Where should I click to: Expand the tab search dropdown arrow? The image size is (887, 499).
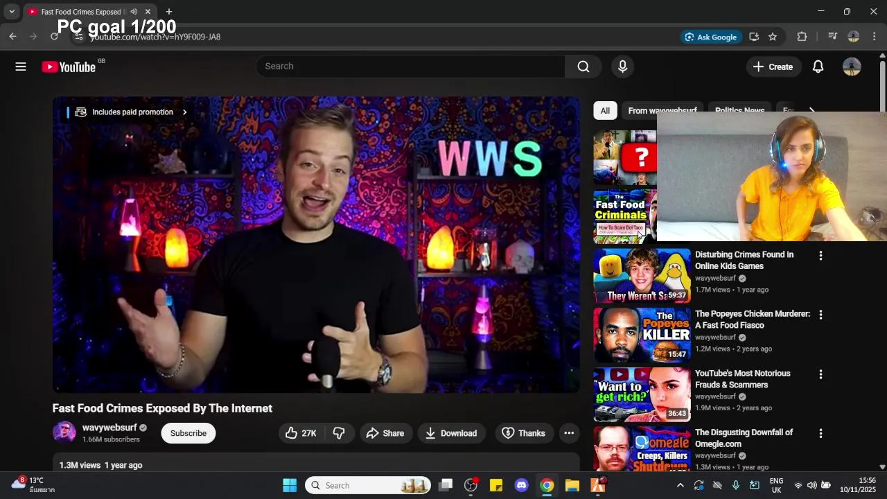[12, 12]
